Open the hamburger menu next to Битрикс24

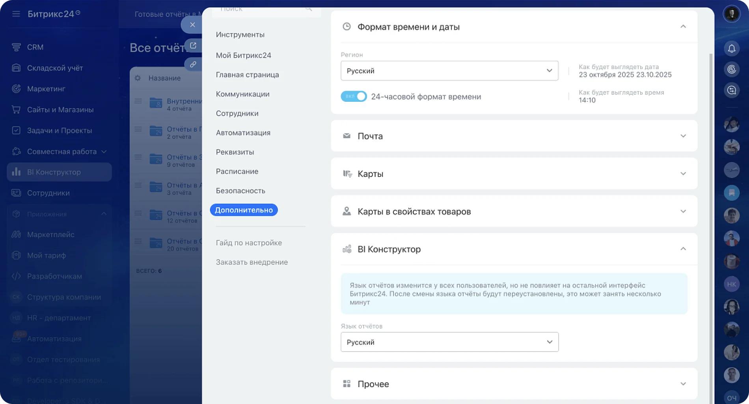[x=16, y=14]
